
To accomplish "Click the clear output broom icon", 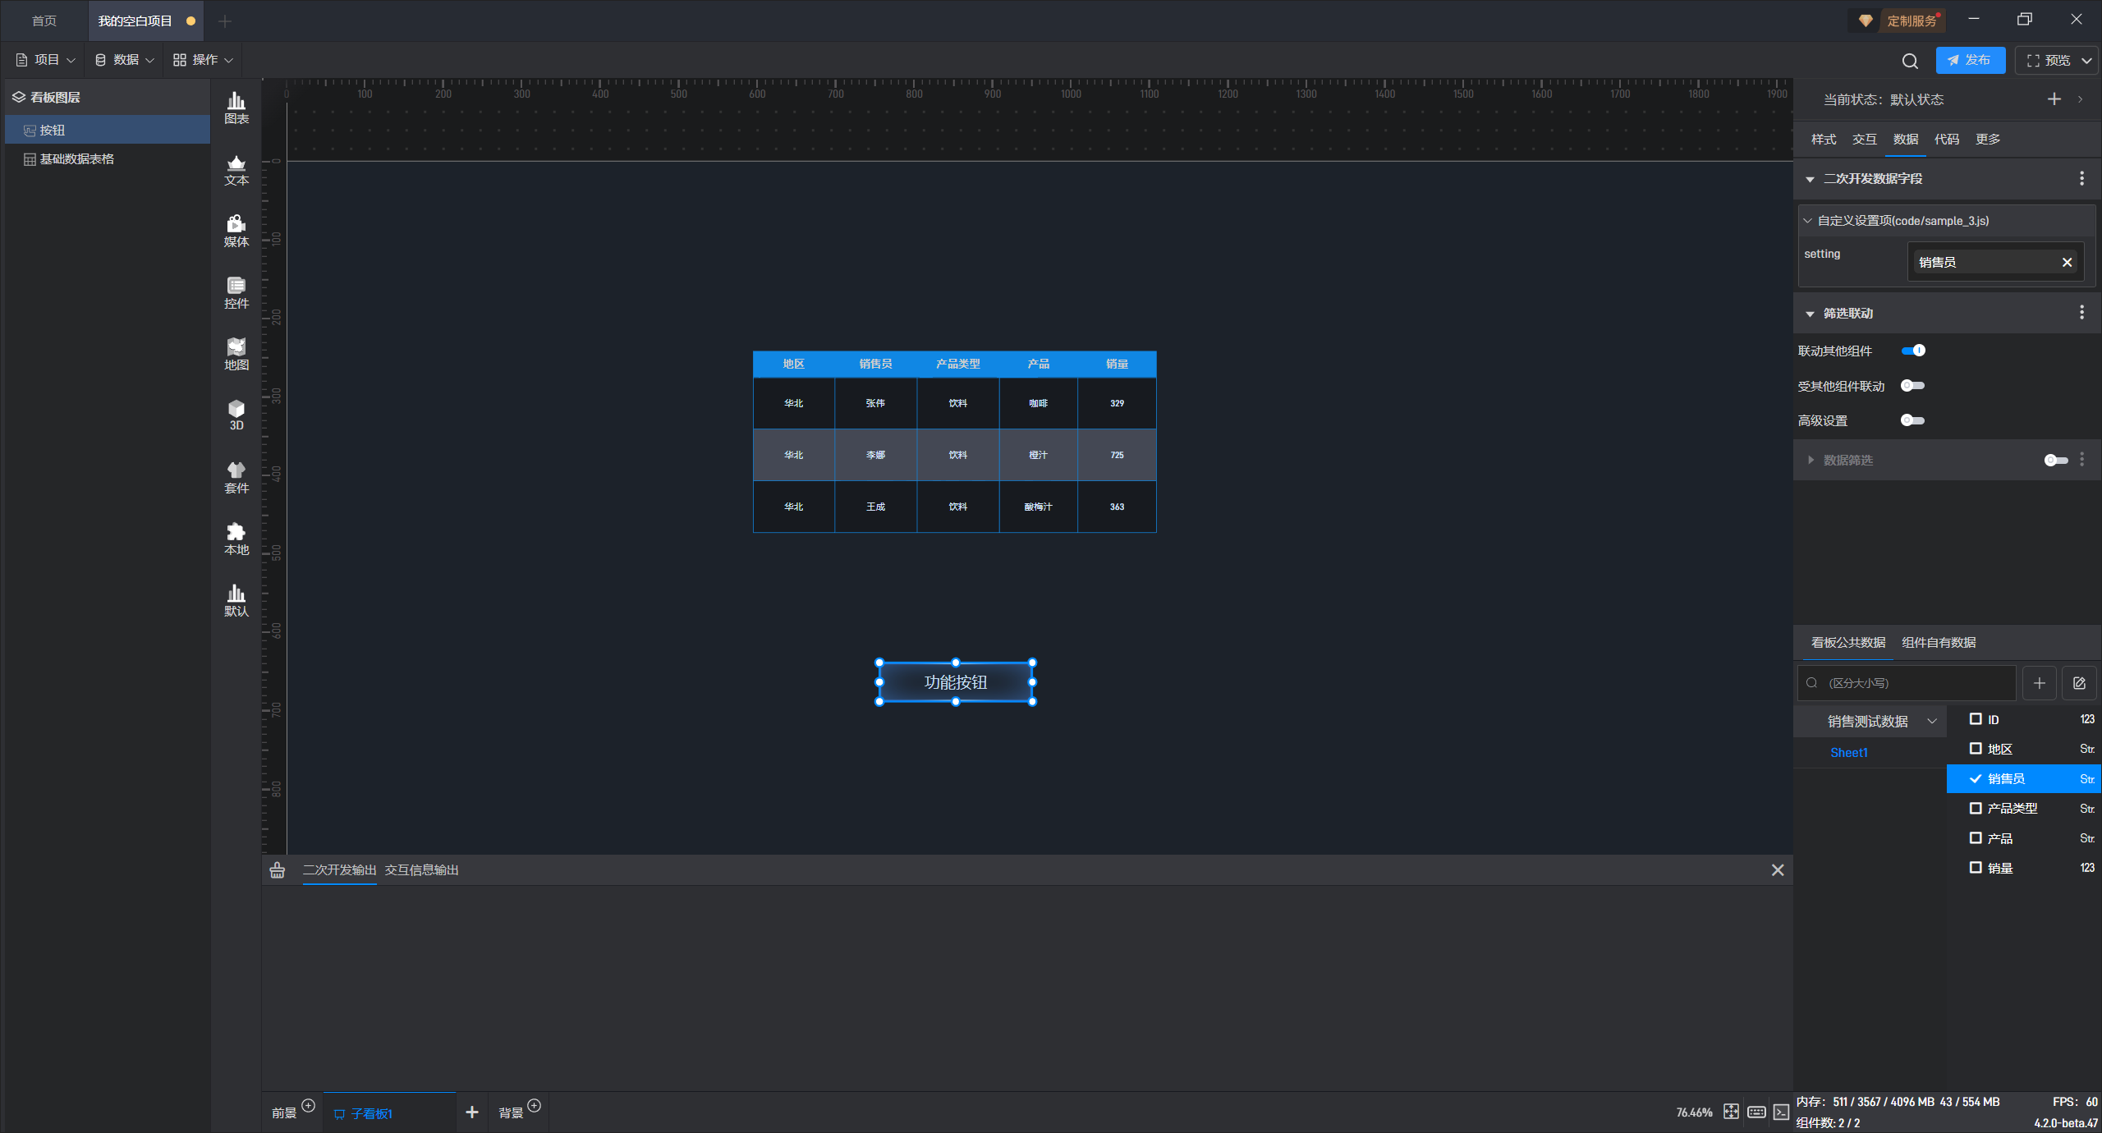I will 278,870.
